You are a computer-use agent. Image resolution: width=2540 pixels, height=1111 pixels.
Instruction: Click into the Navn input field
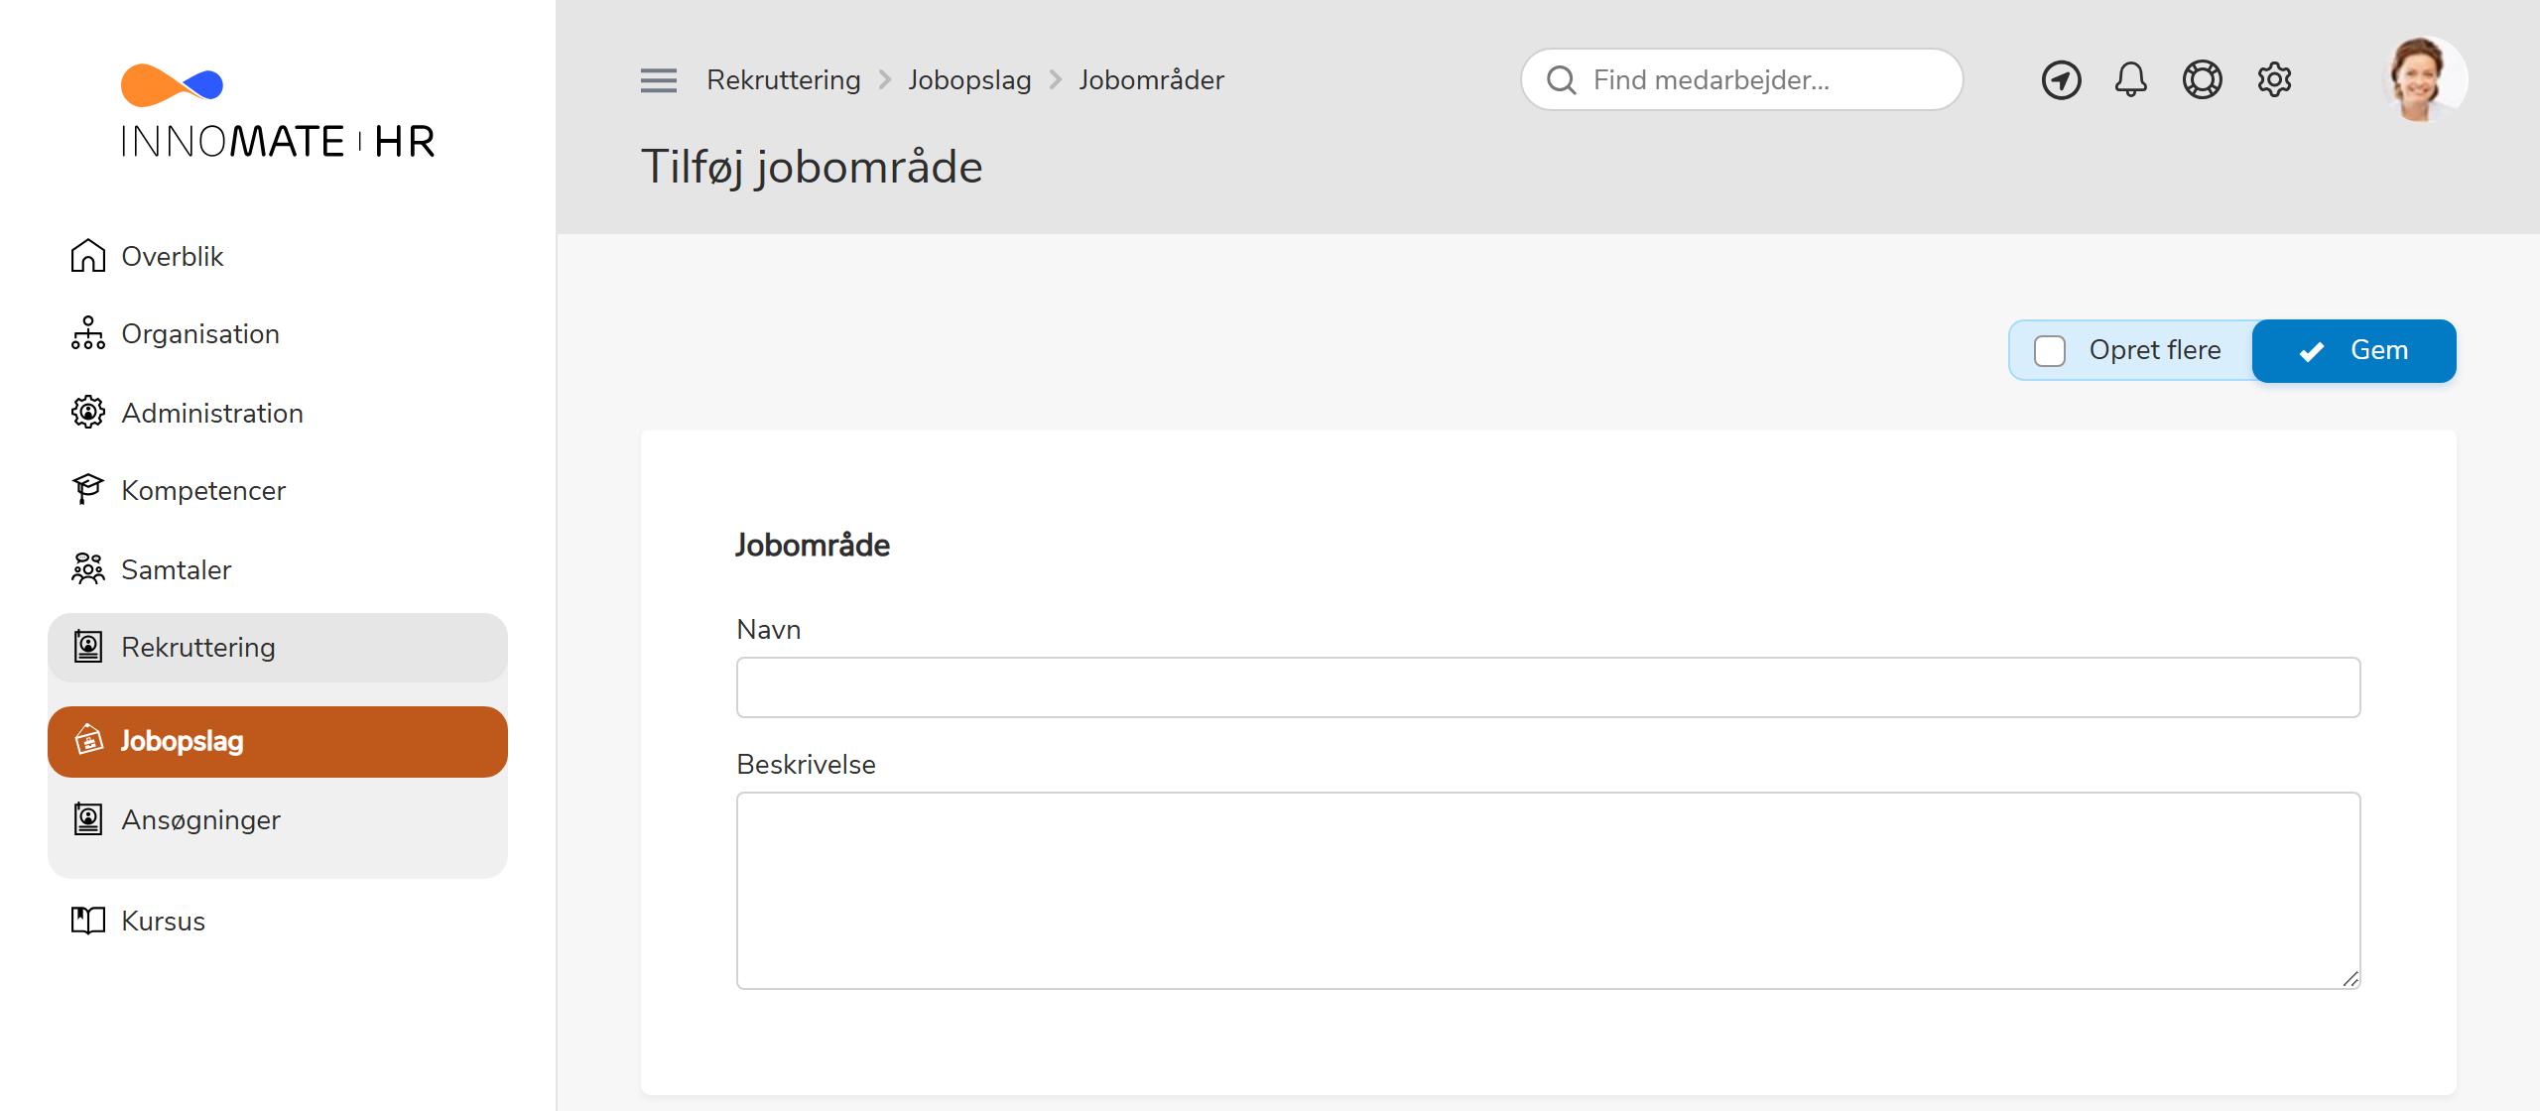1548,686
